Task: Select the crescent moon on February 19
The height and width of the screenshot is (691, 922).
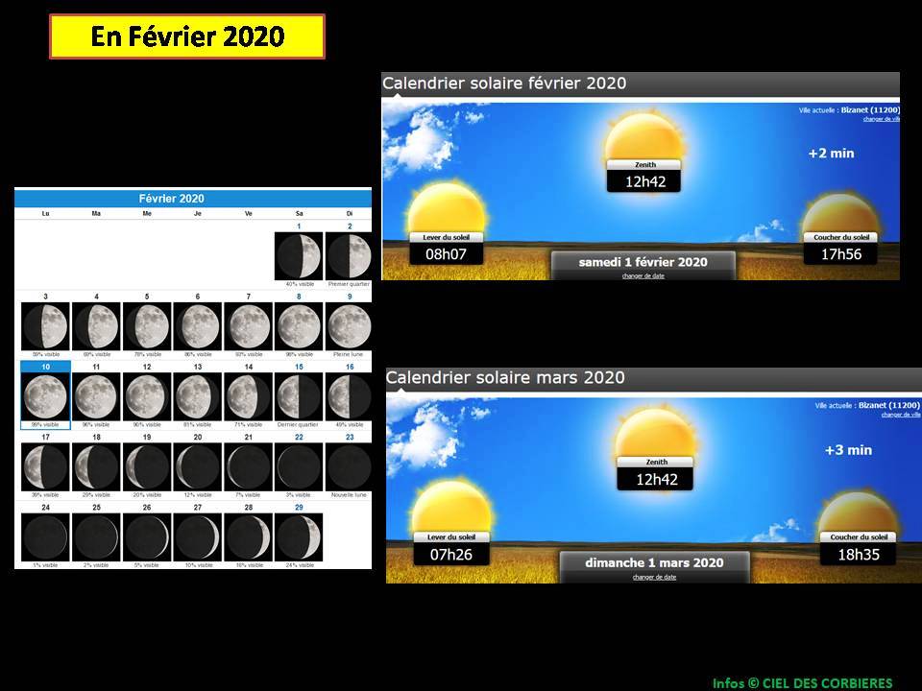Action: pyautogui.click(x=147, y=466)
